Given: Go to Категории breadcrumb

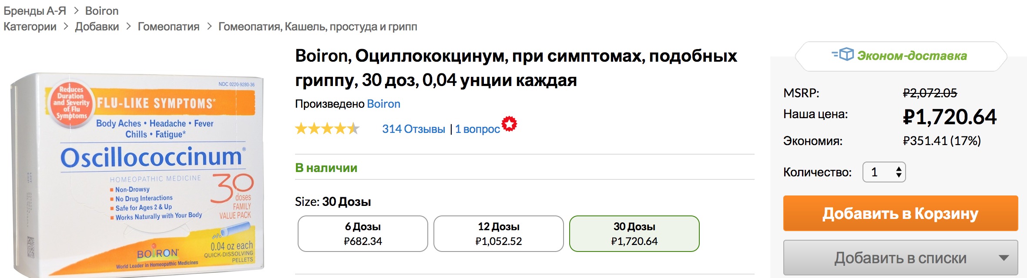Looking at the screenshot, I should point(30,26).
